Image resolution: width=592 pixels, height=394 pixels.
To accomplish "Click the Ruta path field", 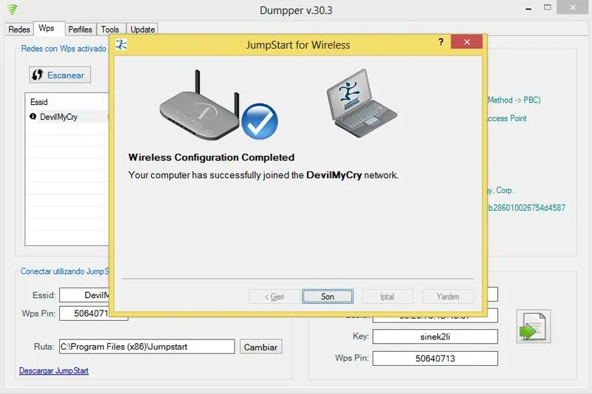I will [x=147, y=347].
